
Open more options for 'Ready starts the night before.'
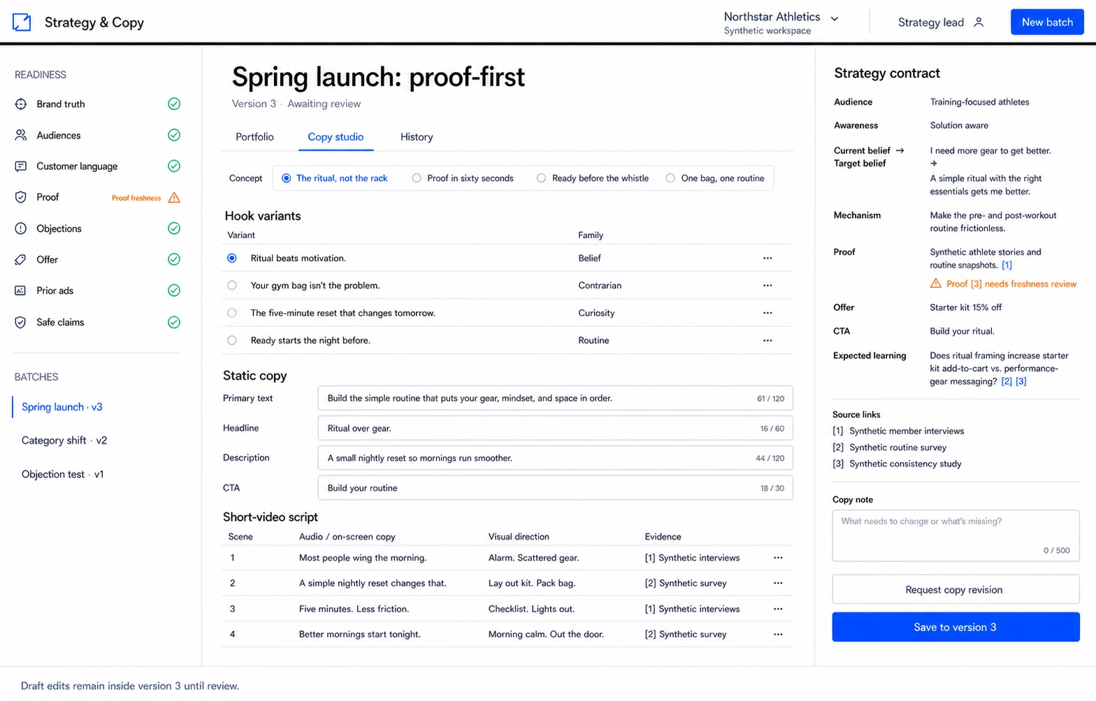pos(767,340)
